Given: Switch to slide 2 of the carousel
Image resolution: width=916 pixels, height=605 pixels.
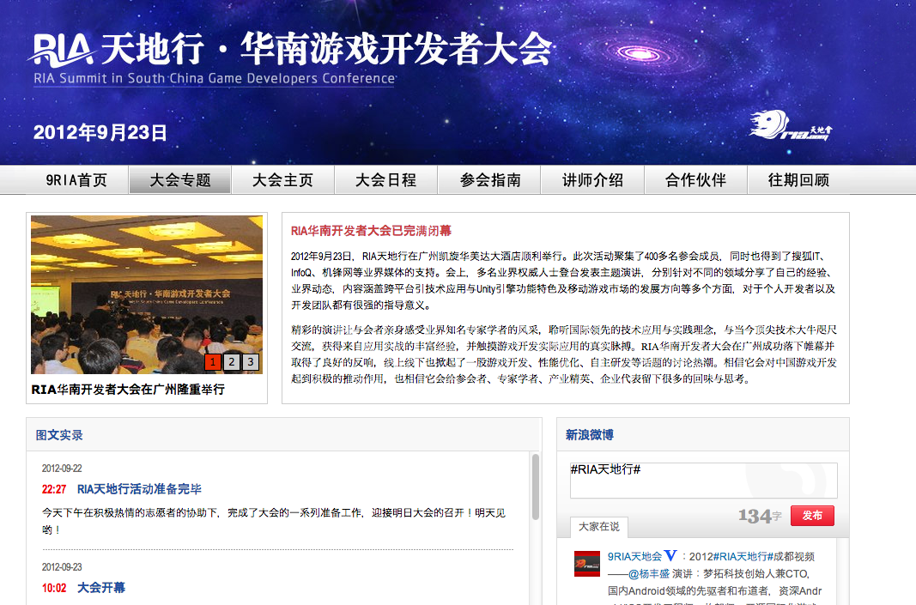Looking at the screenshot, I should tap(232, 362).
